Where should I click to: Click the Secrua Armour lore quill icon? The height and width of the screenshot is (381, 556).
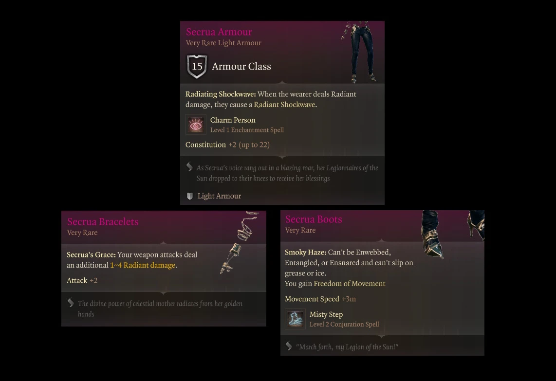coord(190,167)
